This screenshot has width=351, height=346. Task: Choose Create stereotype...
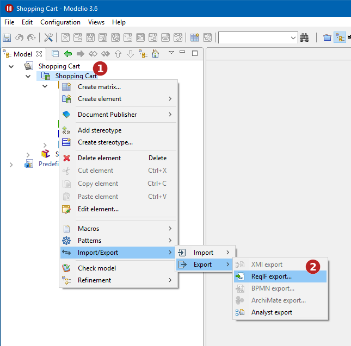coord(119,142)
